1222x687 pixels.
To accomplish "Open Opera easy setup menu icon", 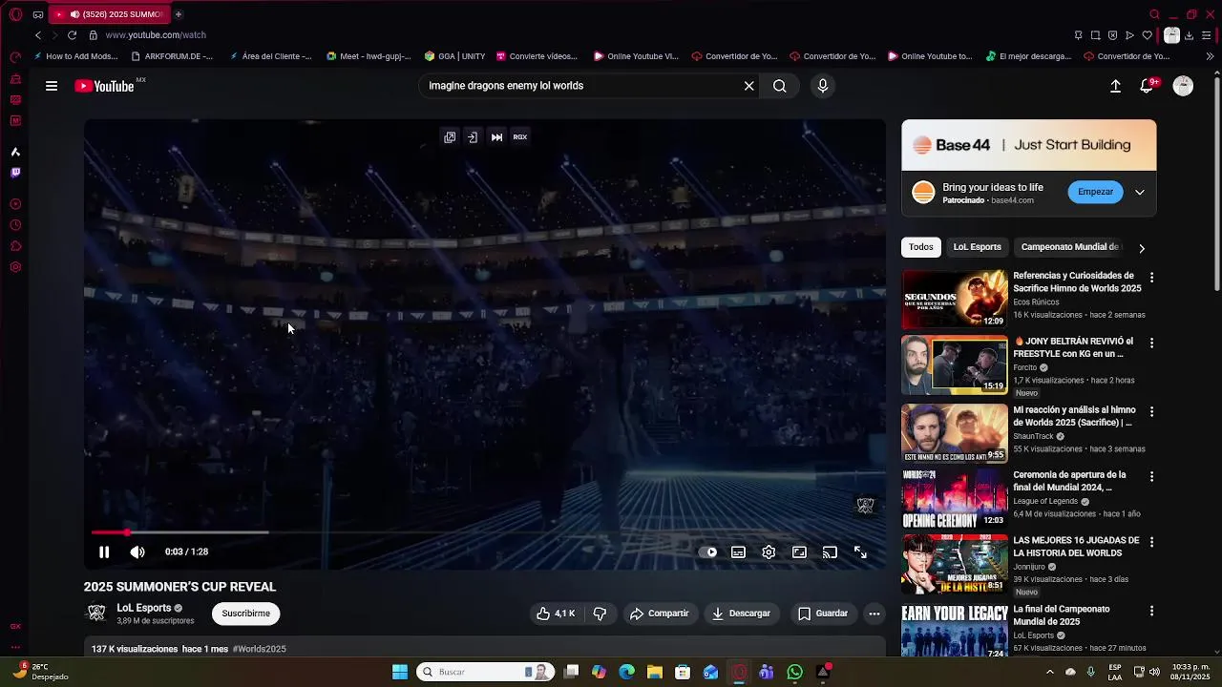I will [x=1207, y=35].
